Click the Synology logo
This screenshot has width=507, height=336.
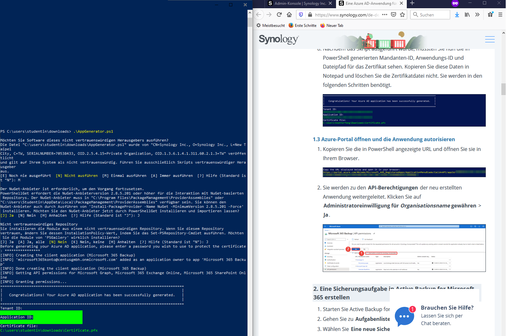coord(278,39)
